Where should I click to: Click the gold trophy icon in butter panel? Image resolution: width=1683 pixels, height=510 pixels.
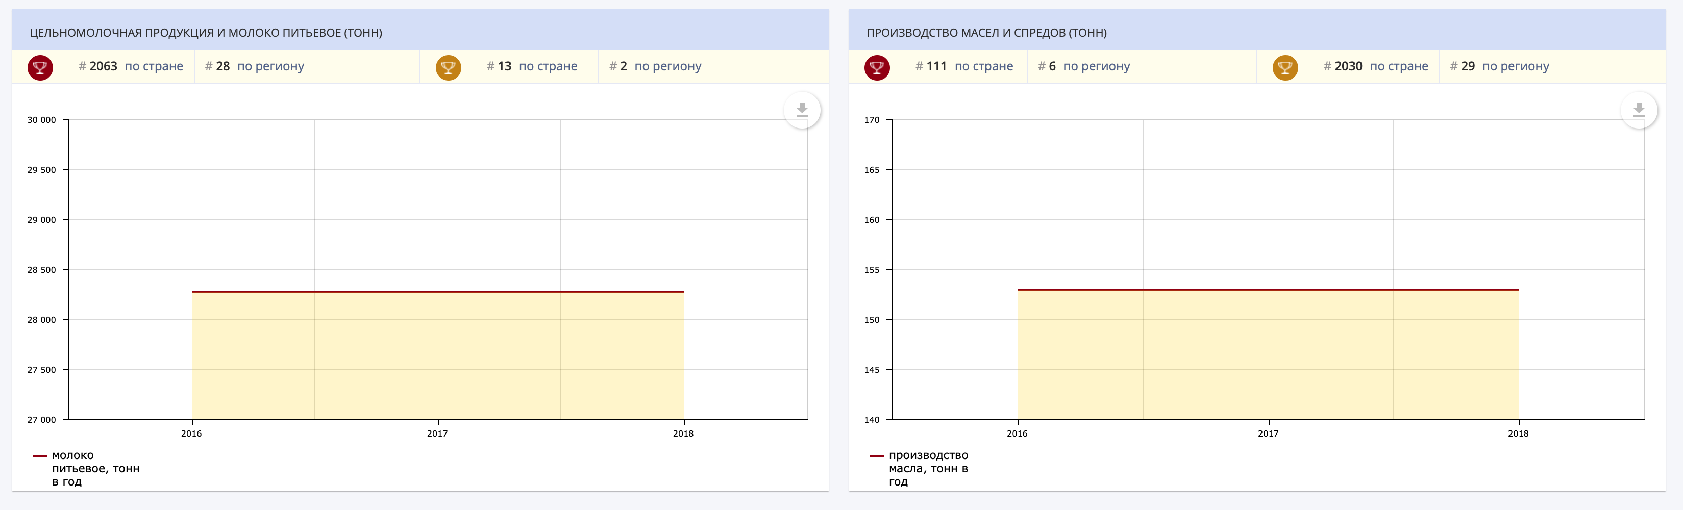[x=1285, y=67]
